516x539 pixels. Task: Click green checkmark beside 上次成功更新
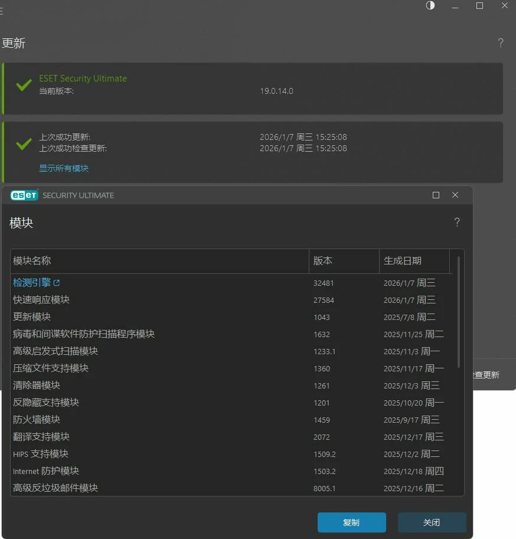click(24, 143)
